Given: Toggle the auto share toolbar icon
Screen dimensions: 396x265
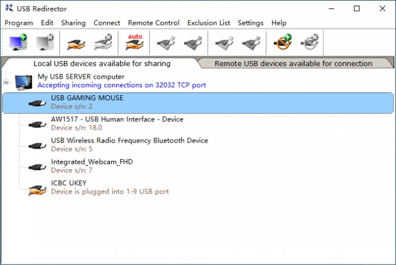Looking at the screenshot, I should click(135, 42).
